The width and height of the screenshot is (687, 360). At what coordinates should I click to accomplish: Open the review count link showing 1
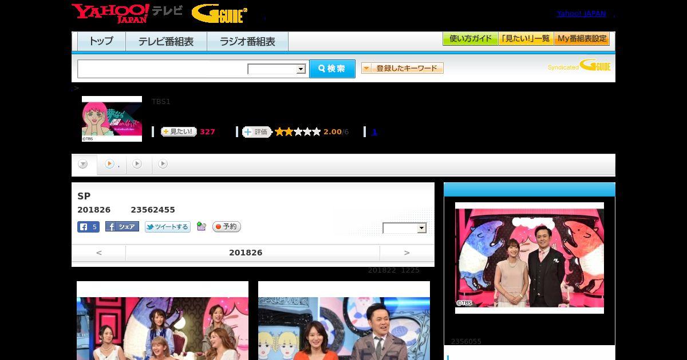click(x=374, y=131)
